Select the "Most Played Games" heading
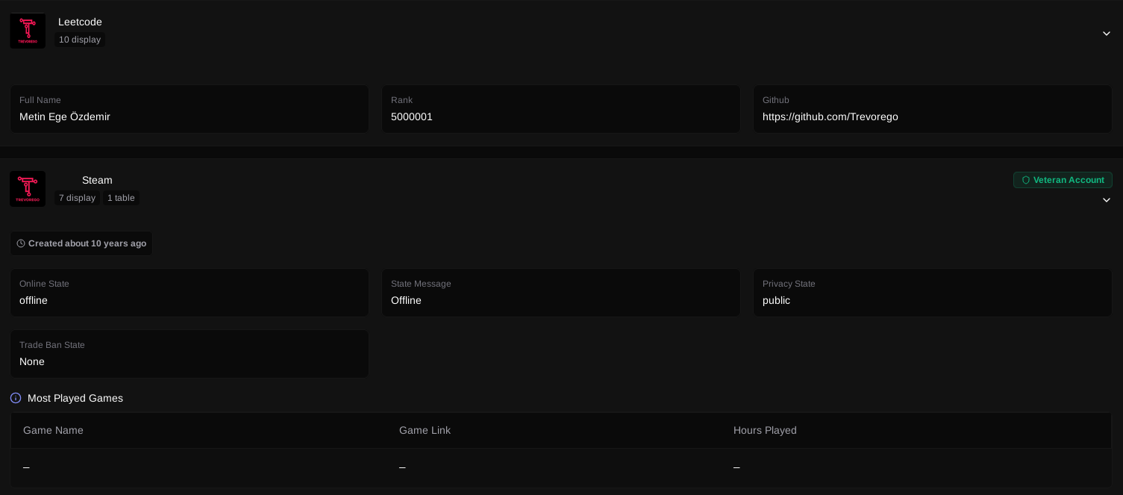Screen dimensions: 1123x495 [75, 398]
